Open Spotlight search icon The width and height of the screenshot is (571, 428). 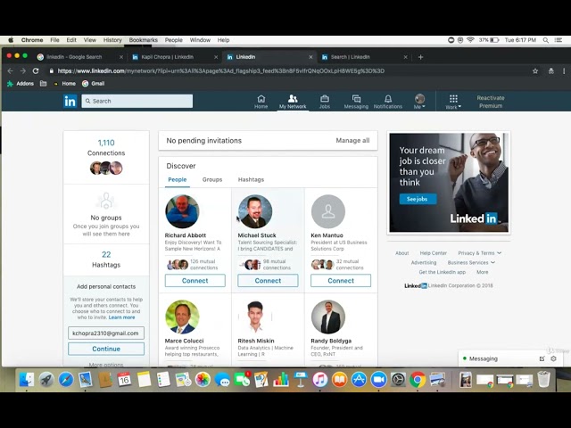point(545,40)
